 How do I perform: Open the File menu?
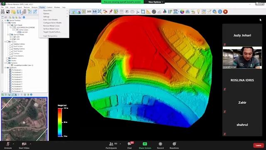coord(2,7)
